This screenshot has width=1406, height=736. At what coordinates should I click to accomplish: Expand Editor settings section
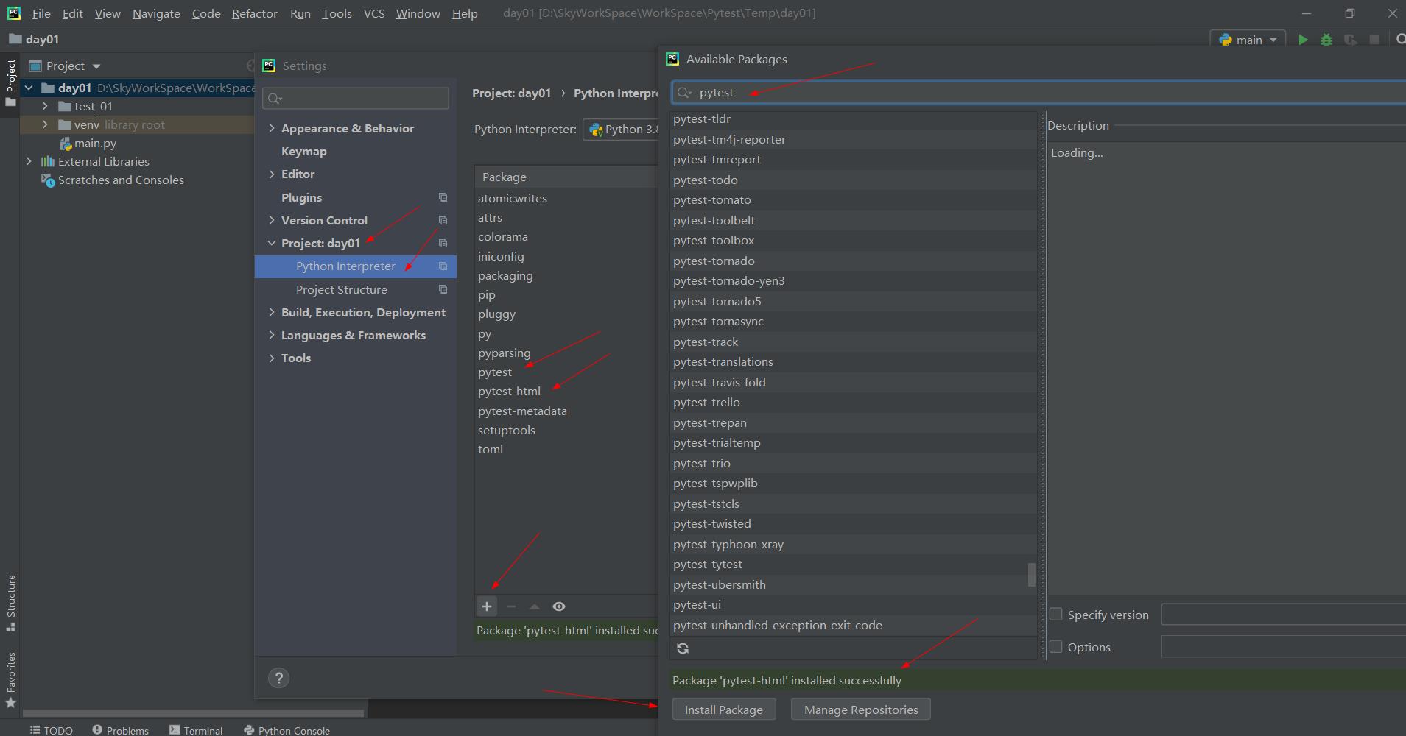(x=272, y=174)
